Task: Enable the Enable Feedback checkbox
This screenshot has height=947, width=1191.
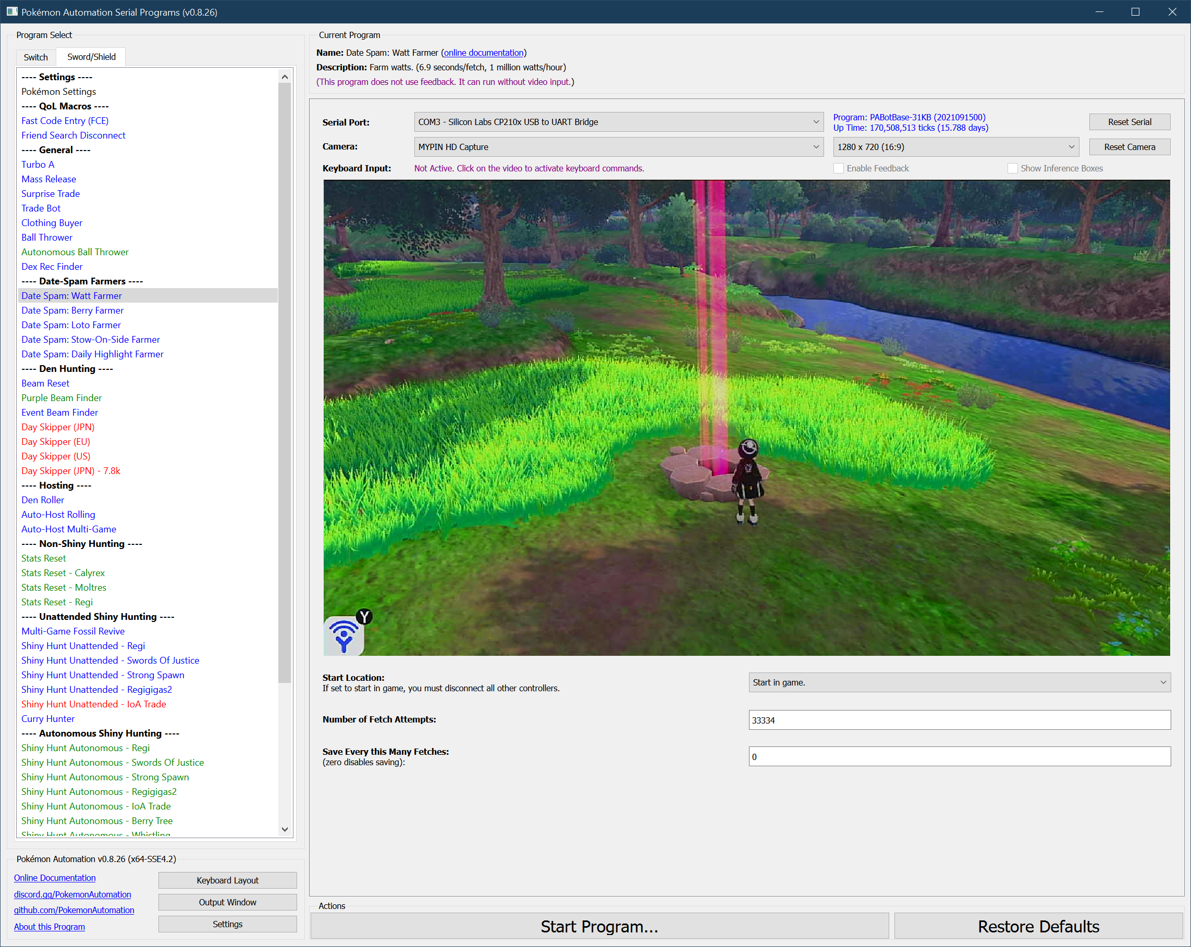Action: tap(839, 168)
